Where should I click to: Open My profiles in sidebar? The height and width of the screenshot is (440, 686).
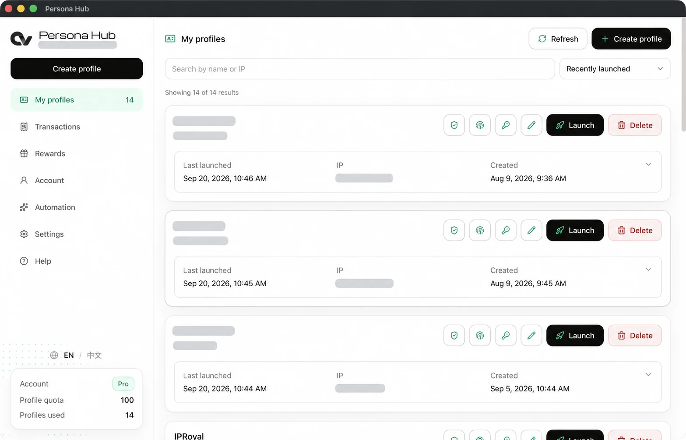click(x=77, y=99)
